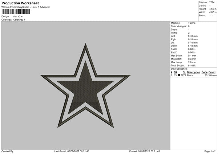Screen dimensions: 218x154
Task: Click the Width value '4.87 in'
Action: point(213,12)
